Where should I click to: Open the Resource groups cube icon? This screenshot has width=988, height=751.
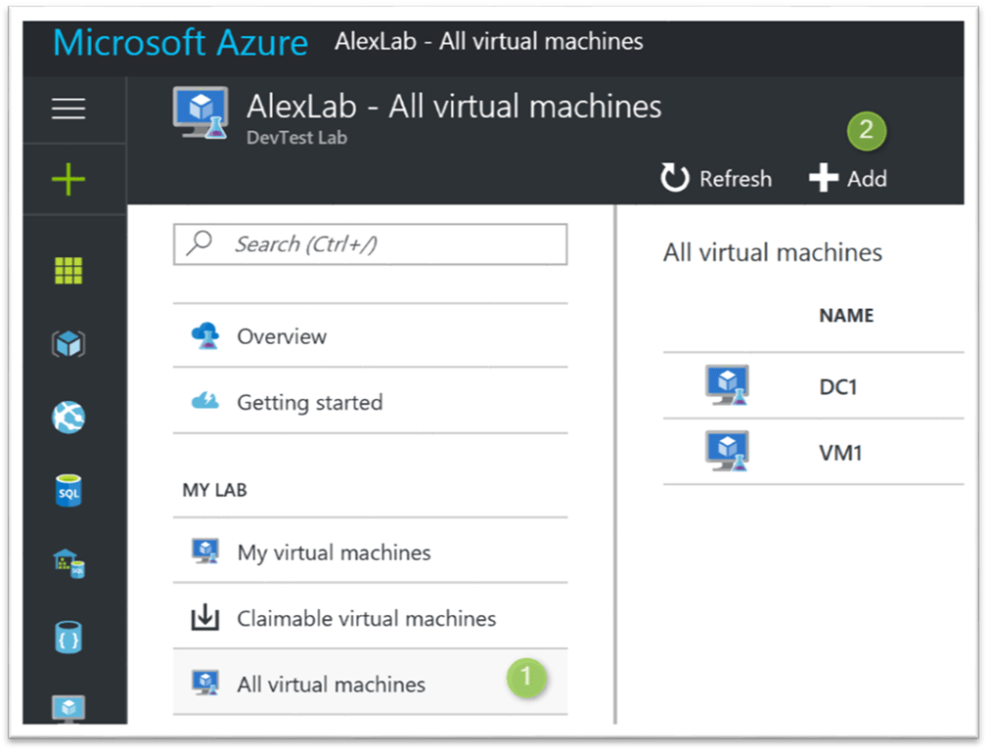coord(68,344)
